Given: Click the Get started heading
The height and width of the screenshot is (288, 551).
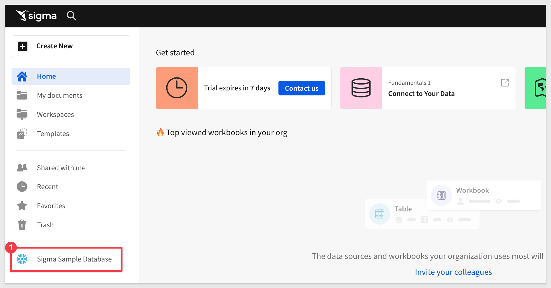Looking at the screenshot, I should click(175, 53).
